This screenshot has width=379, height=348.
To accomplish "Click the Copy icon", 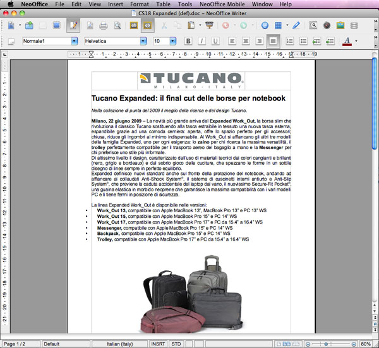I will coord(177,25).
